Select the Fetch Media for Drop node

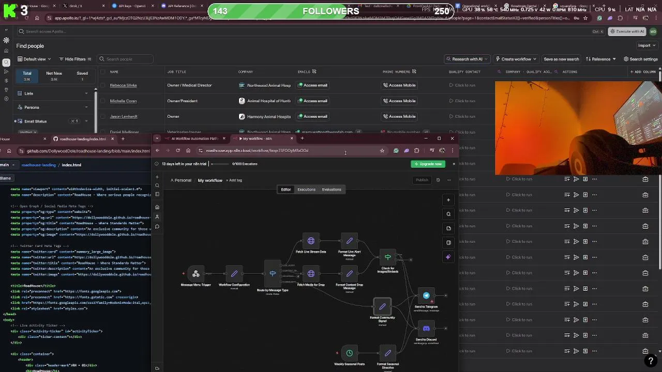click(x=311, y=274)
